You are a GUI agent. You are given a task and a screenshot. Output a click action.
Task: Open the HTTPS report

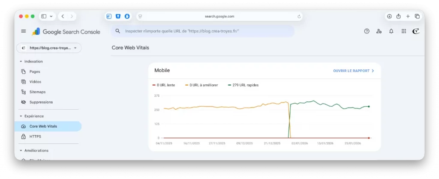coord(35,137)
